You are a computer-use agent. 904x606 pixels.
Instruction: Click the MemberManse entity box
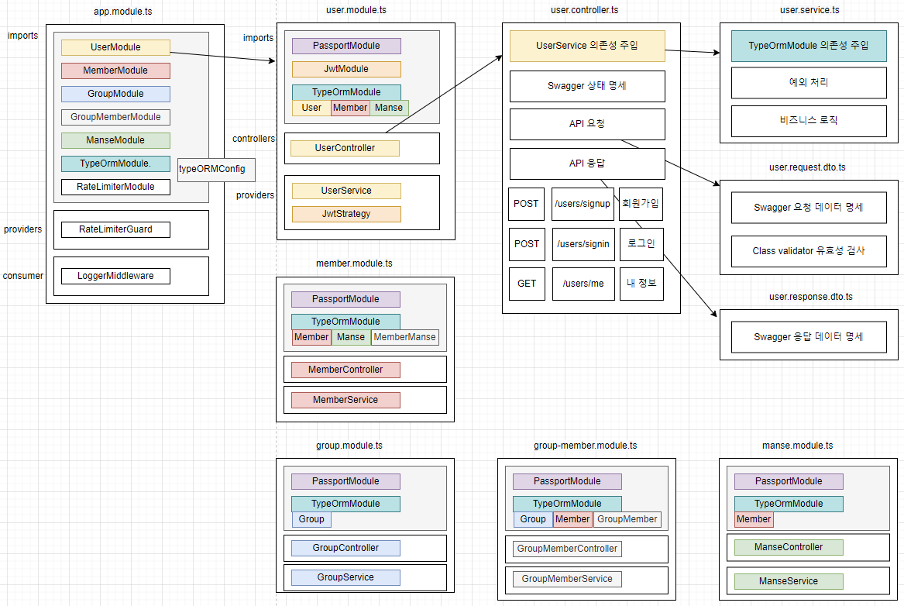click(404, 337)
